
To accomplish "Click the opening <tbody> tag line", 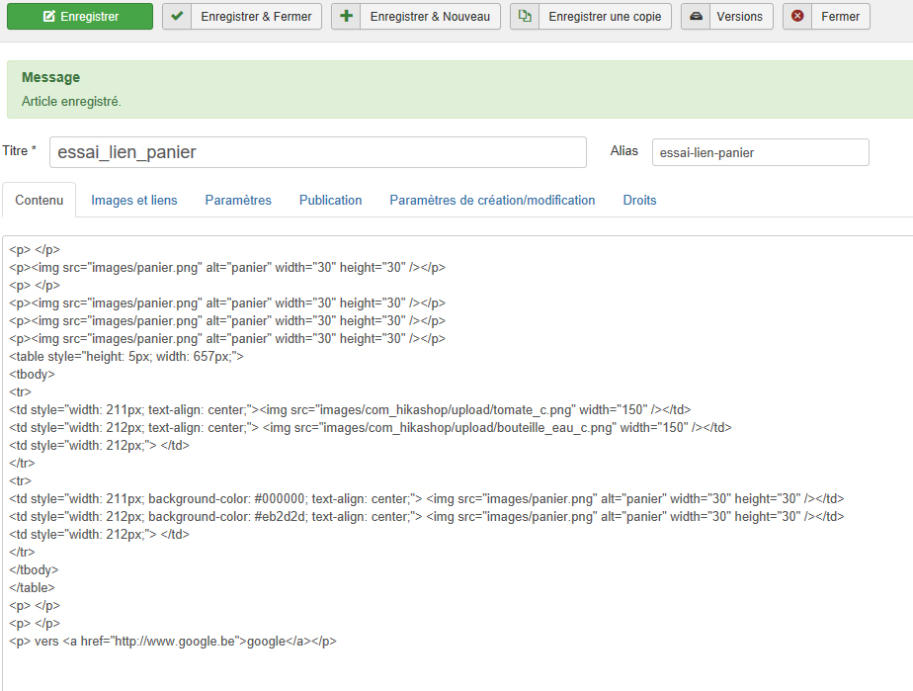I will pyautogui.click(x=32, y=374).
